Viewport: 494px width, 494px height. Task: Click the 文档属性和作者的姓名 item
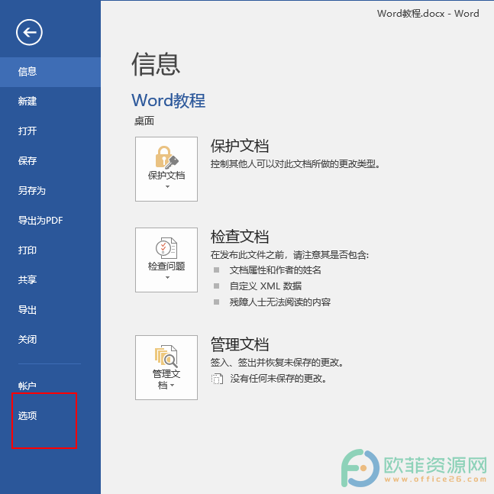[275, 270]
